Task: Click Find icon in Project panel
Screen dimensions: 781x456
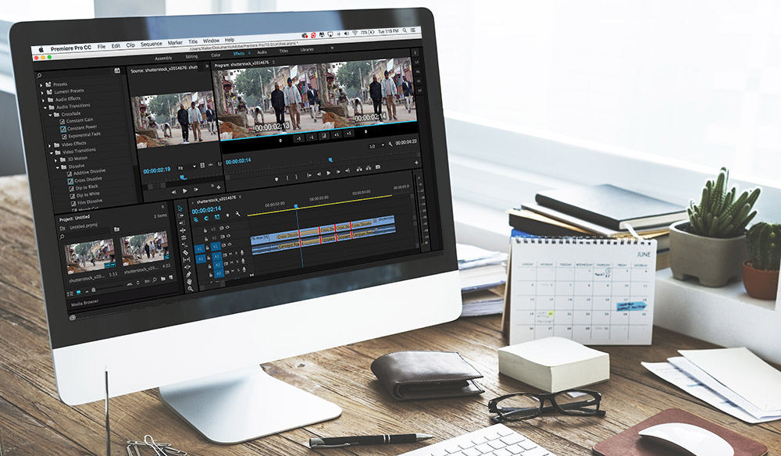Action: click(155, 280)
